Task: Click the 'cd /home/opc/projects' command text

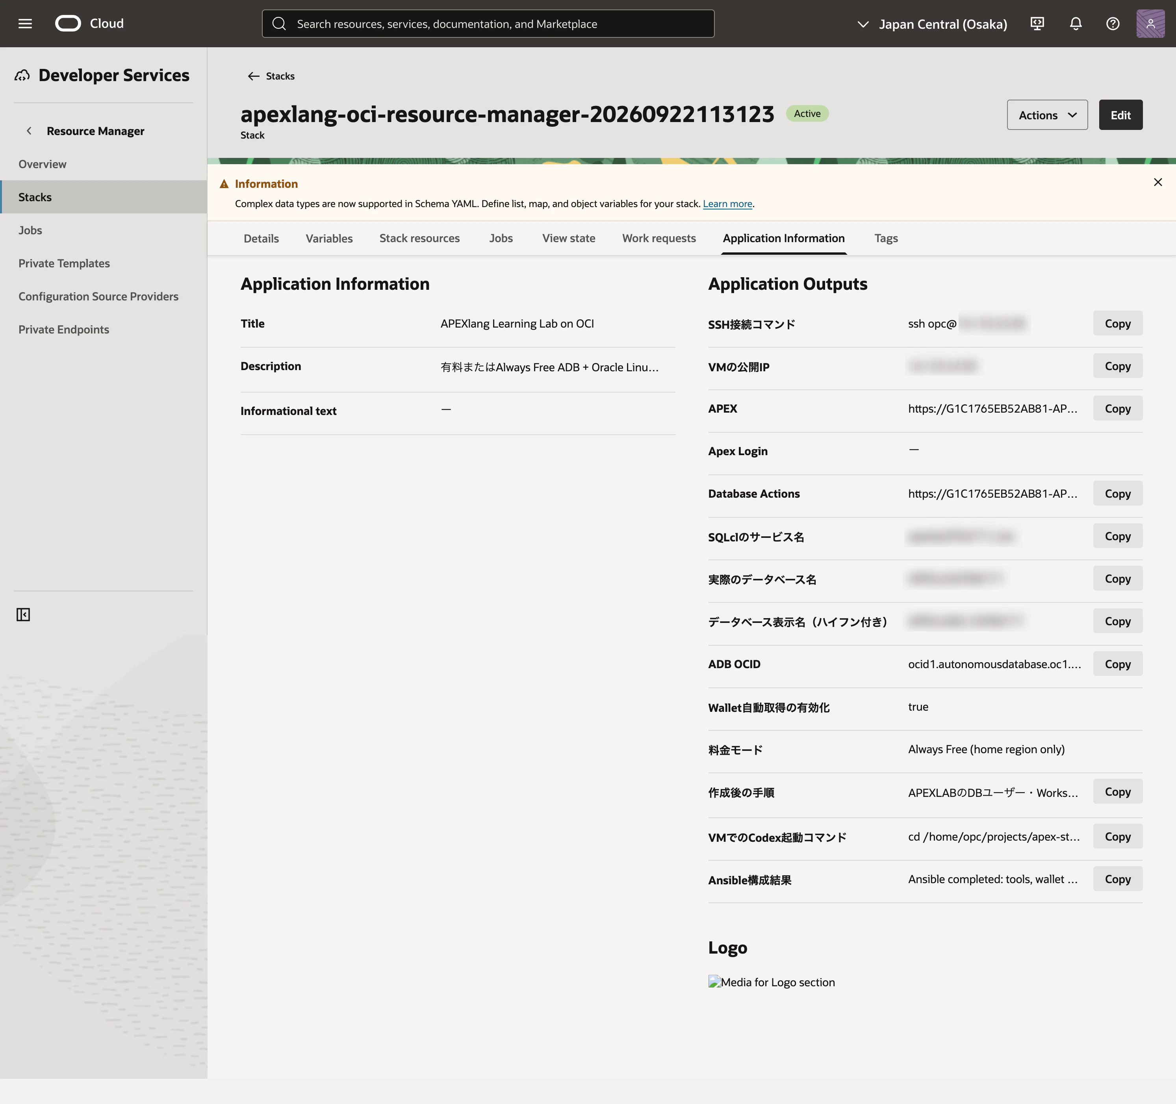Action: [x=994, y=837]
